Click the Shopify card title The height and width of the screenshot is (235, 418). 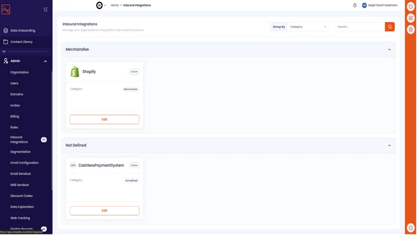[89, 72]
